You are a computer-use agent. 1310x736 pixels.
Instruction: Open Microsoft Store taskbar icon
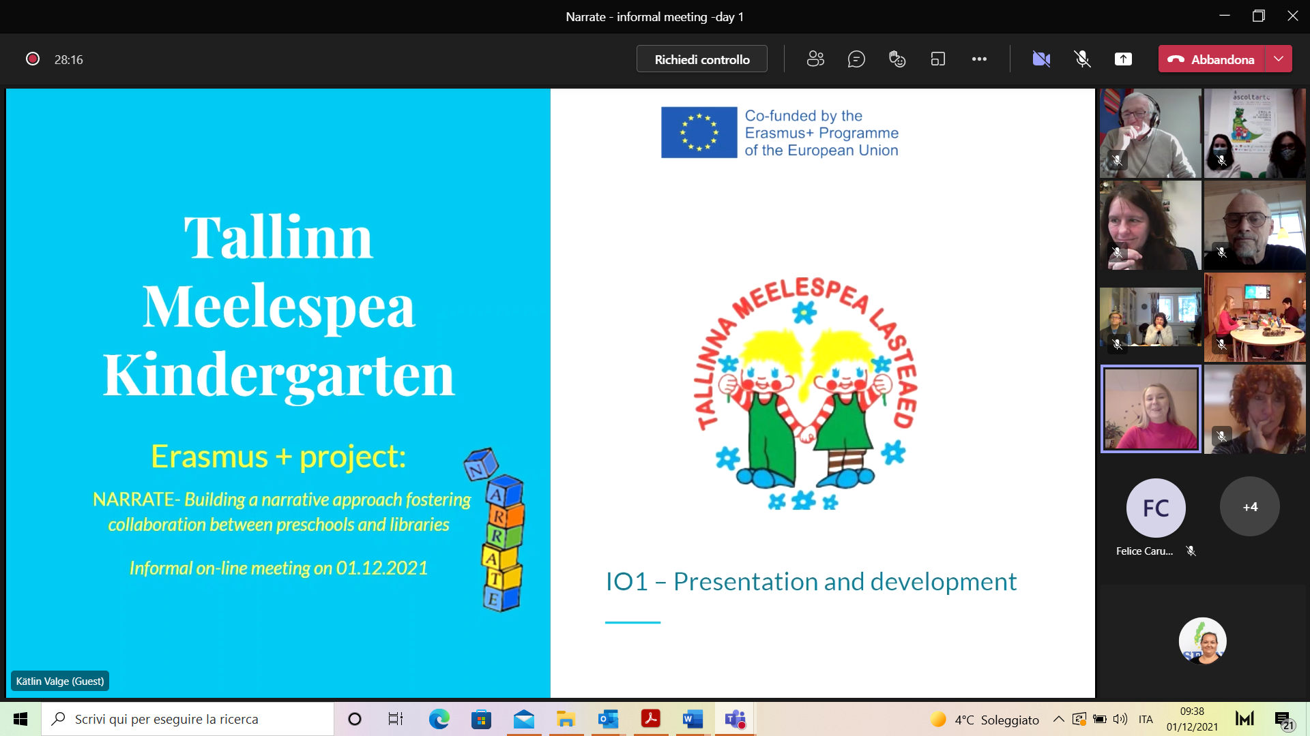481,719
